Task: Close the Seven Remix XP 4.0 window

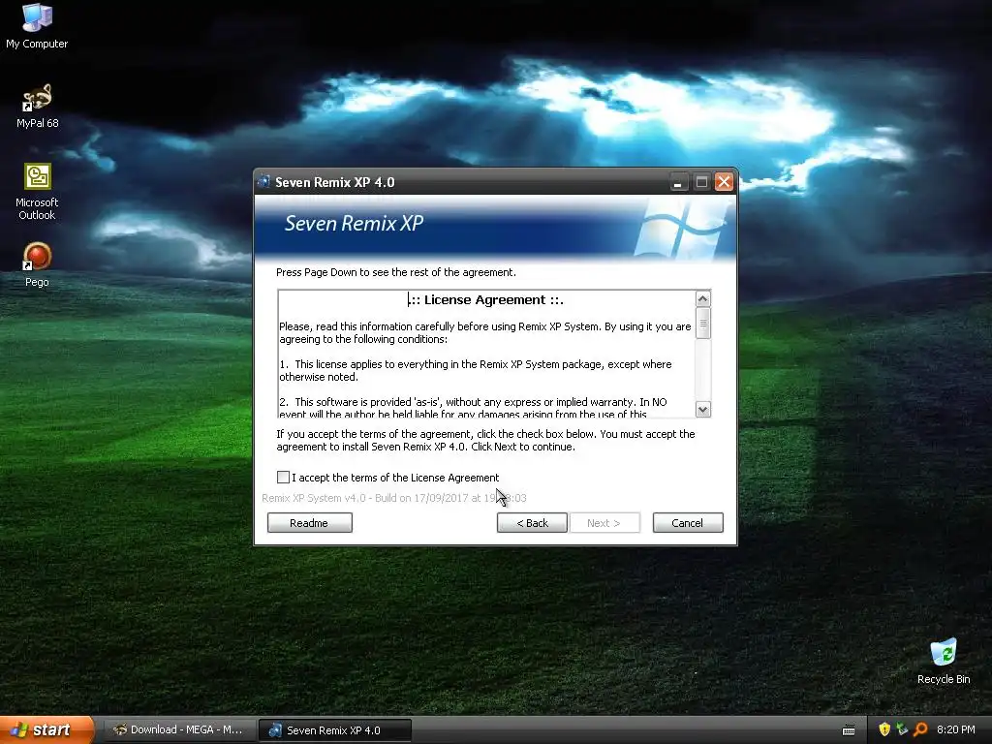Action: coord(724,182)
